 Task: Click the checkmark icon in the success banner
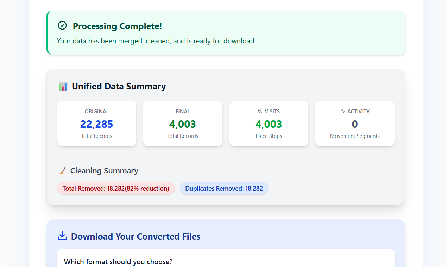point(62,25)
